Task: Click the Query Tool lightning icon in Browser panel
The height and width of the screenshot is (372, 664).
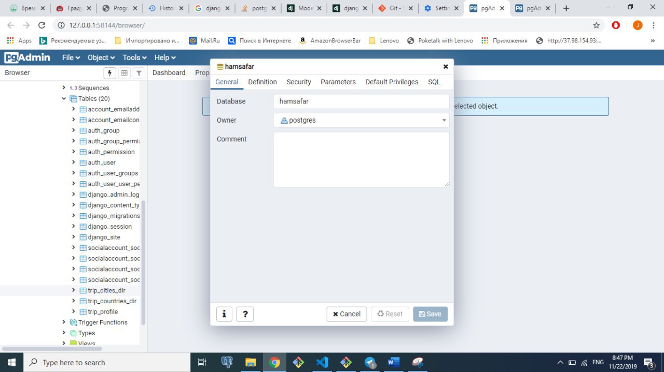Action: 109,73
